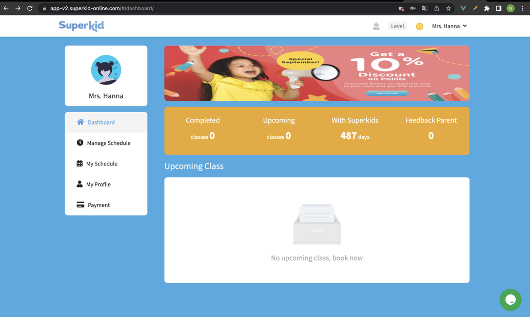Image resolution: width=530 pixels, height=317 pixels.
Task: Click the user silhouette icon beside Level
Action: [376, 26]
